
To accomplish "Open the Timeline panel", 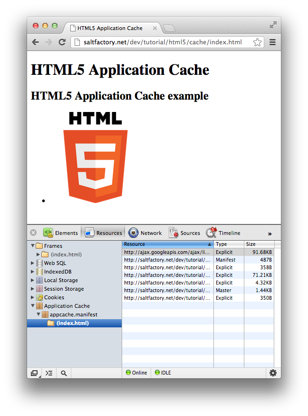I will tap(223, 233).
